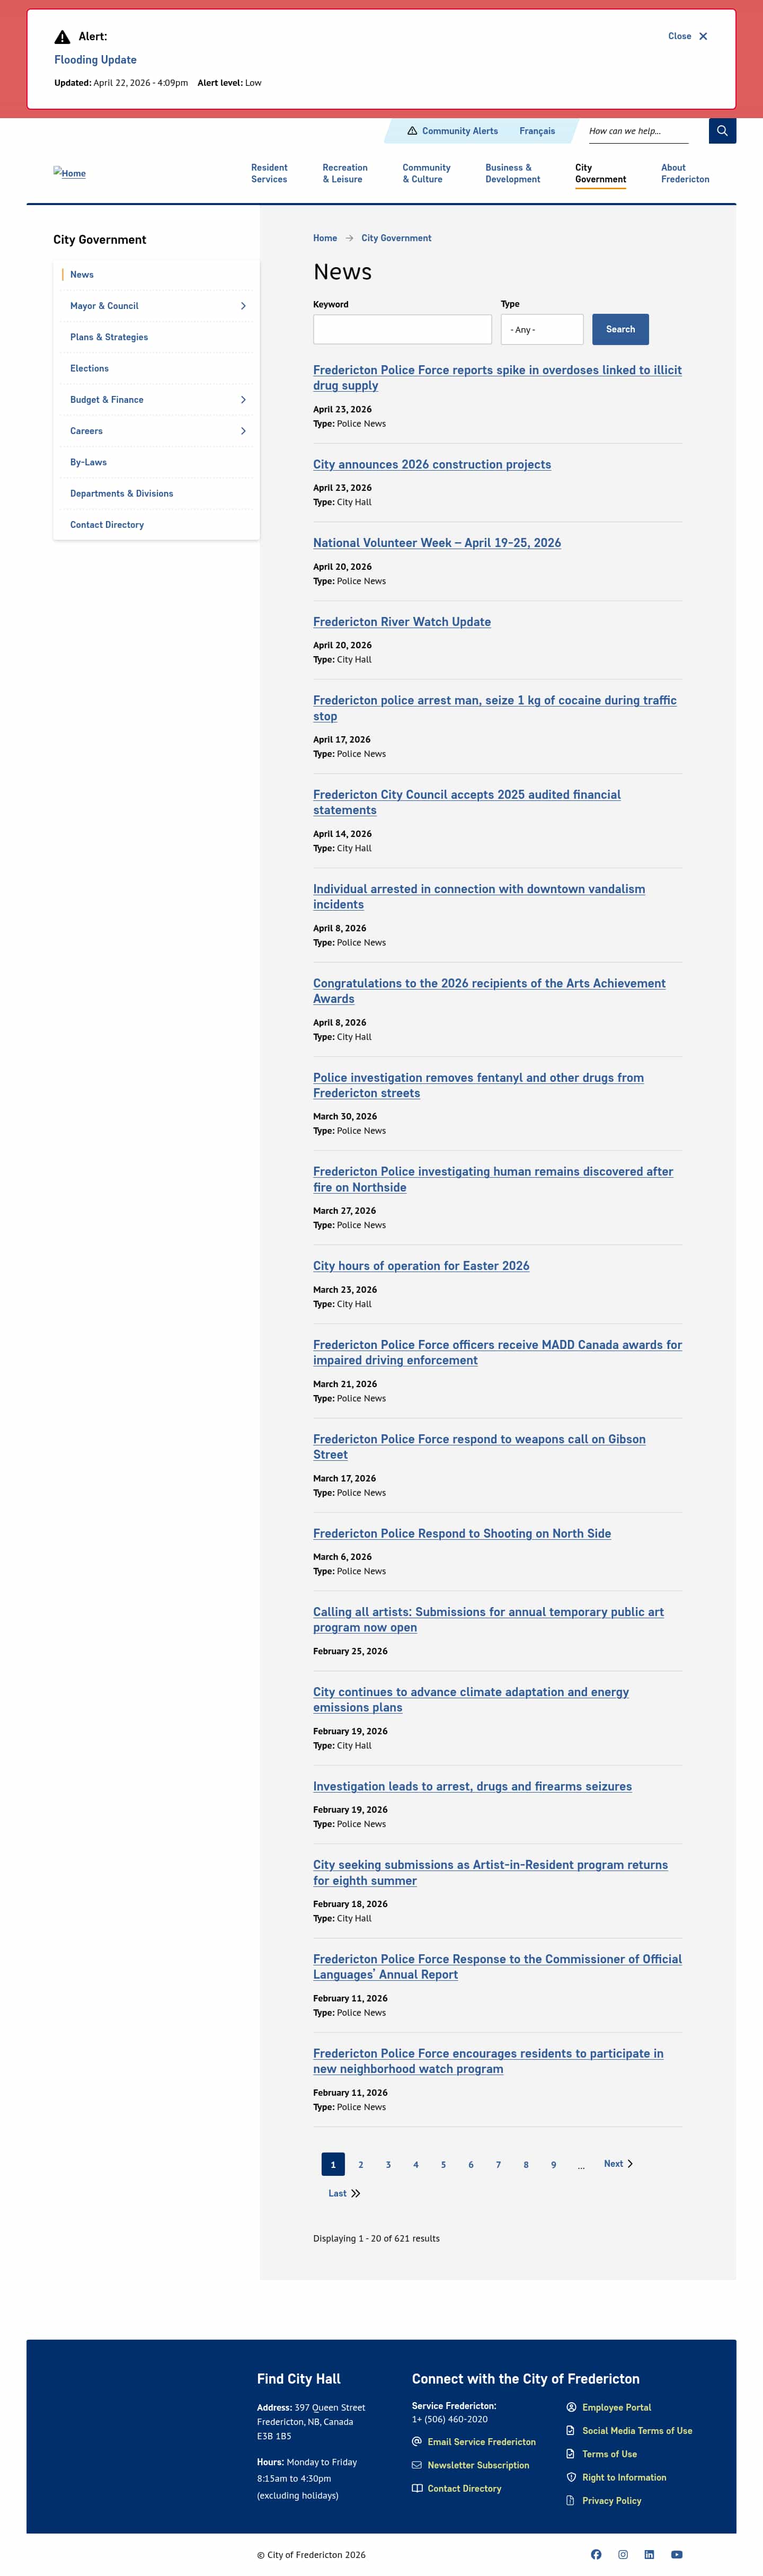Go to the Next results page
763x2576 pixels.
618,2163
